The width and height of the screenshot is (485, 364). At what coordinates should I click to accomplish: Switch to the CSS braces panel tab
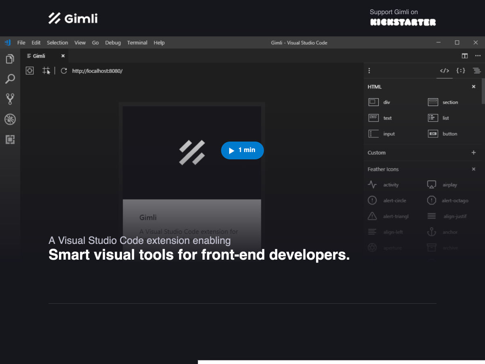(x=461, y=71)
